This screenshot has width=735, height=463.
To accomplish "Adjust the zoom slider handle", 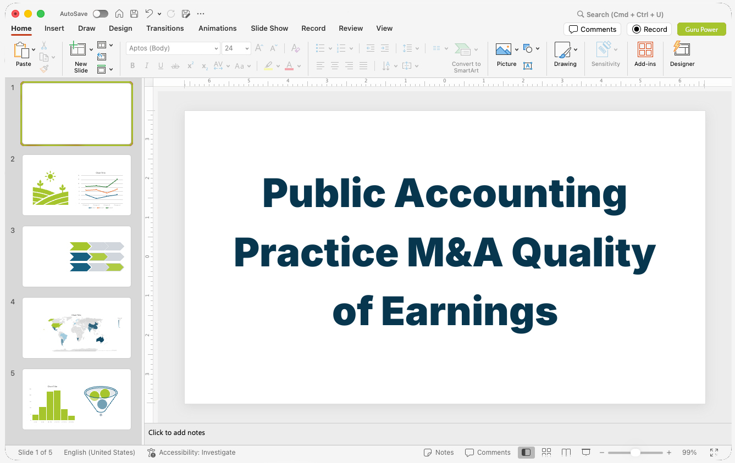I will click(635, 453).
